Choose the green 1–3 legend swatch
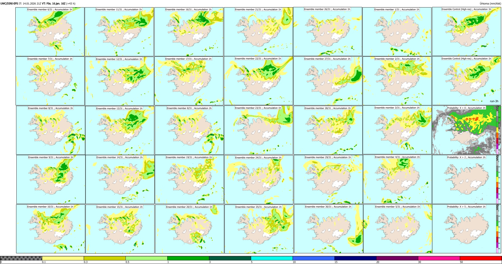The image size is (502, 264). 188,258
